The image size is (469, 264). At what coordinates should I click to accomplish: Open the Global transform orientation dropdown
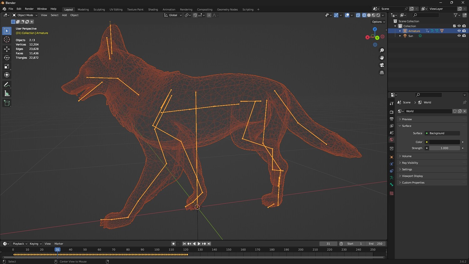click(173, 15)
